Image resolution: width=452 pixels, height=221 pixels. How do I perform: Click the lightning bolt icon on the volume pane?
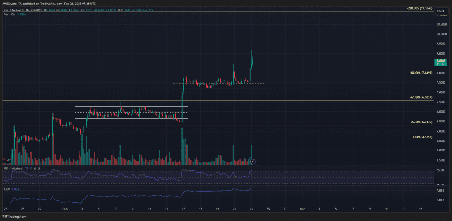253,162
